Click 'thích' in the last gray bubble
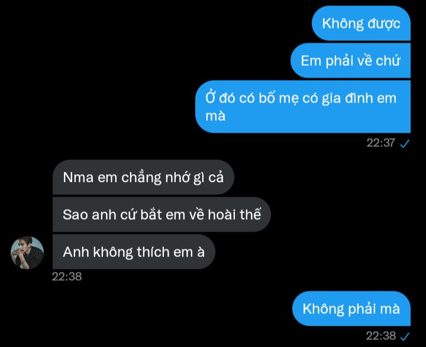The image size is (426, 347). point(153,252)
